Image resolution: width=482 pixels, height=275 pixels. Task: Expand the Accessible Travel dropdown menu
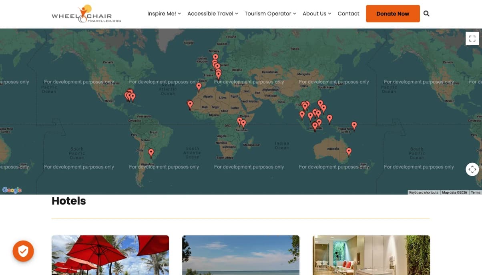213,14
